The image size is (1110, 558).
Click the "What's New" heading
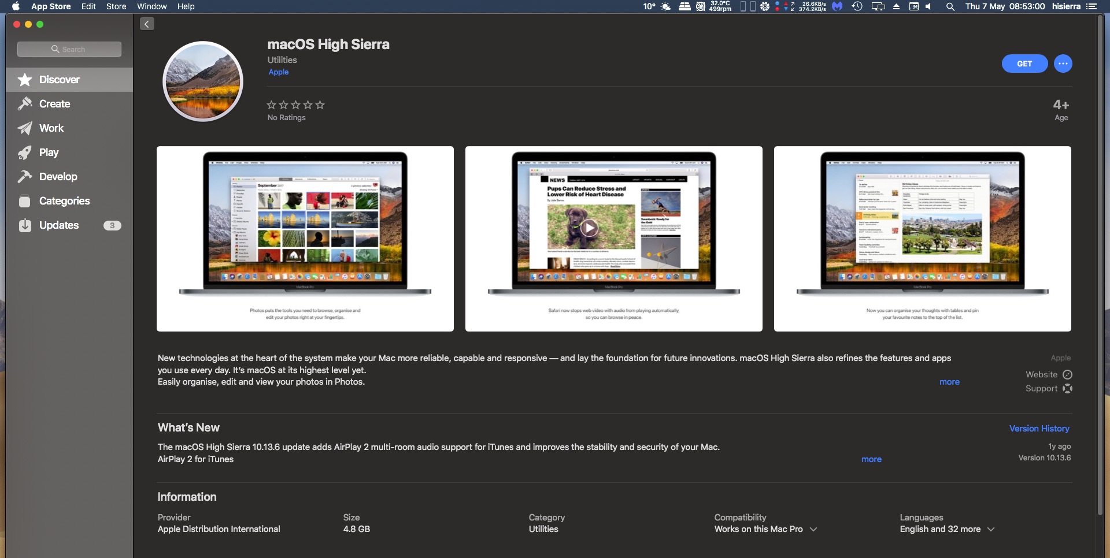pos(188,427)
